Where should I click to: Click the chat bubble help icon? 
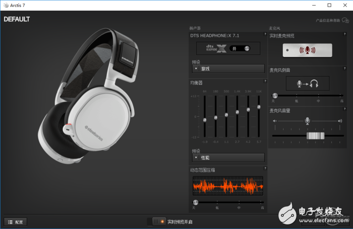coord(345,20)
